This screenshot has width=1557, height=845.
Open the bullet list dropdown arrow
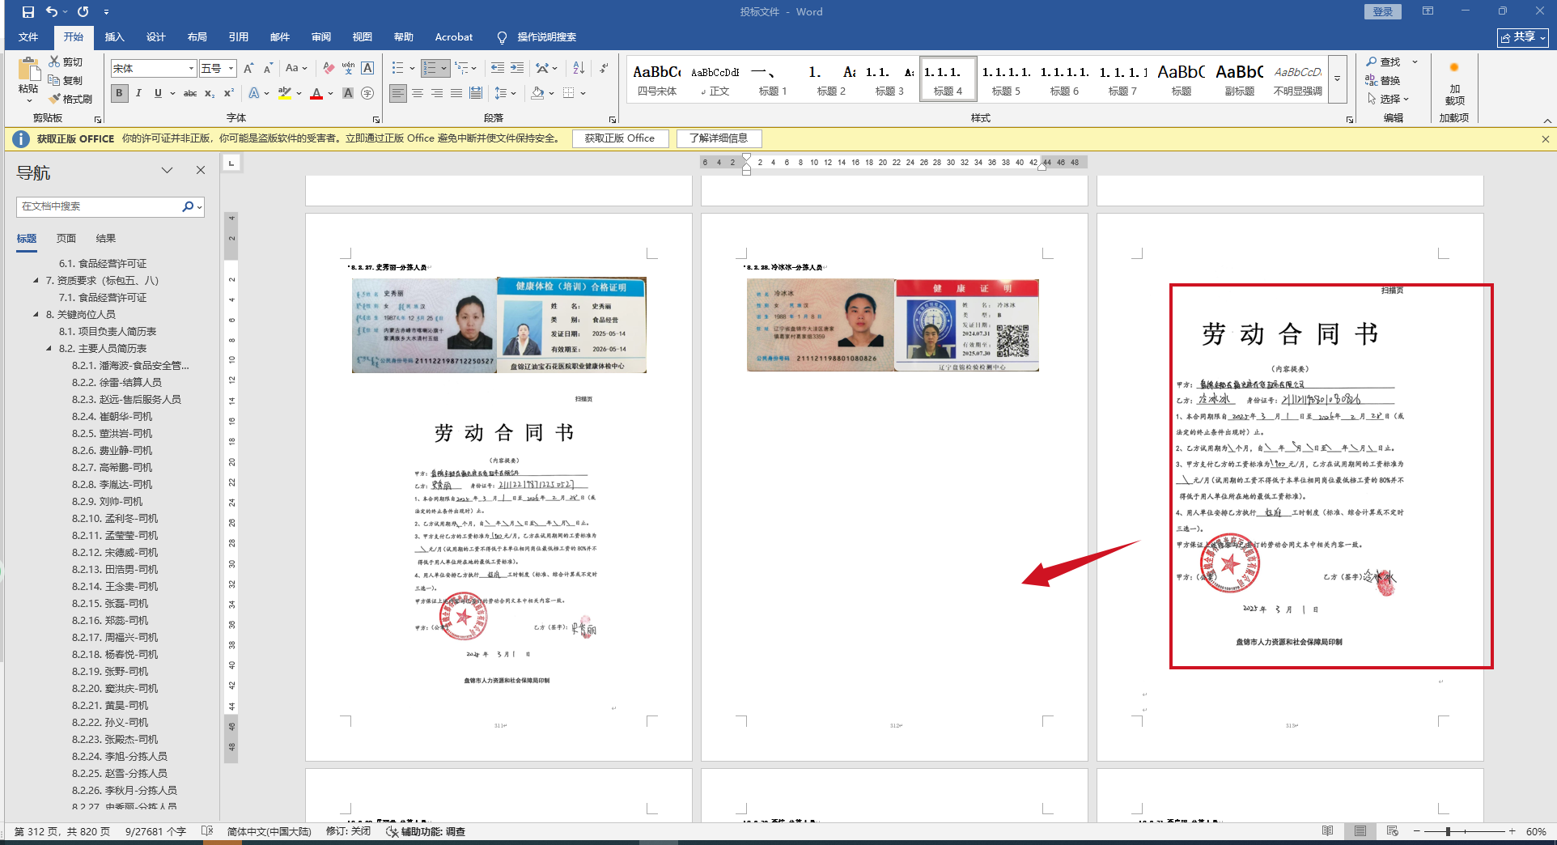point(412,69)
